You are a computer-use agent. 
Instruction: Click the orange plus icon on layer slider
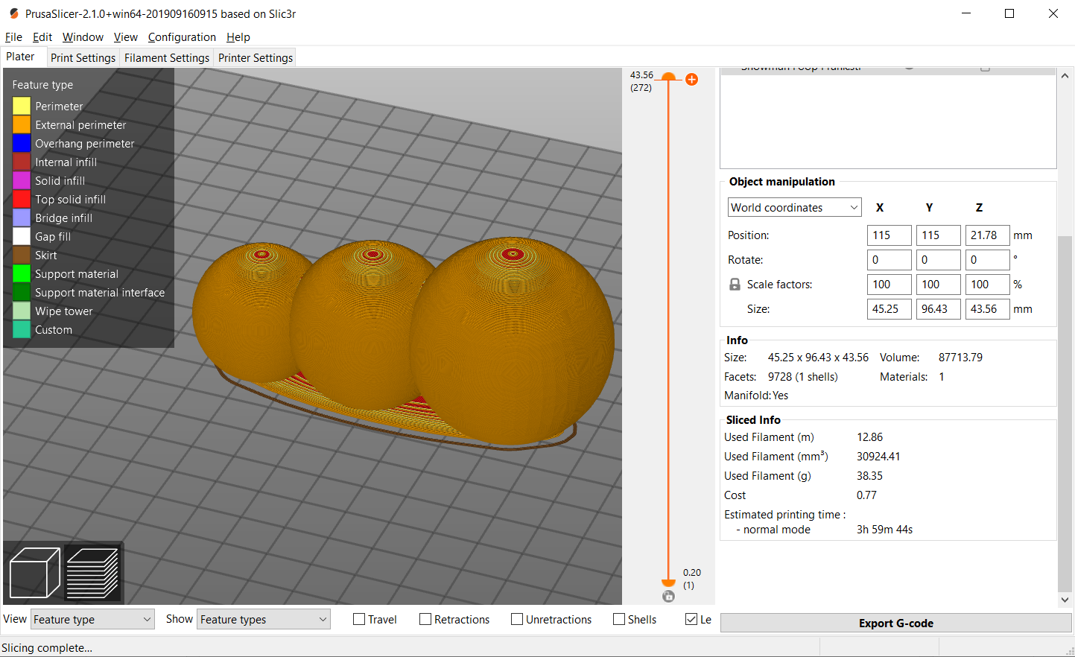(x=691, y=80)
